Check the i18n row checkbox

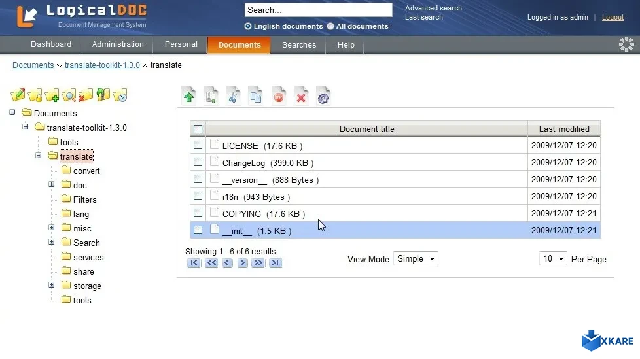(x=198, y=196)
